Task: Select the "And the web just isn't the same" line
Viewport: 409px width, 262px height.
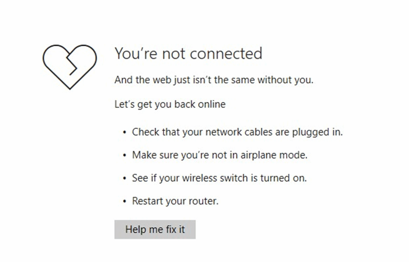Action: click(x=214, y=80)
